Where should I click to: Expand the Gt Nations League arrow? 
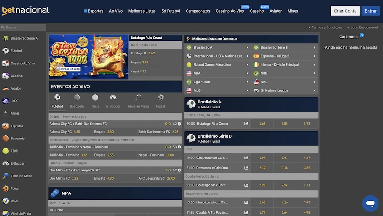[315, 90]
